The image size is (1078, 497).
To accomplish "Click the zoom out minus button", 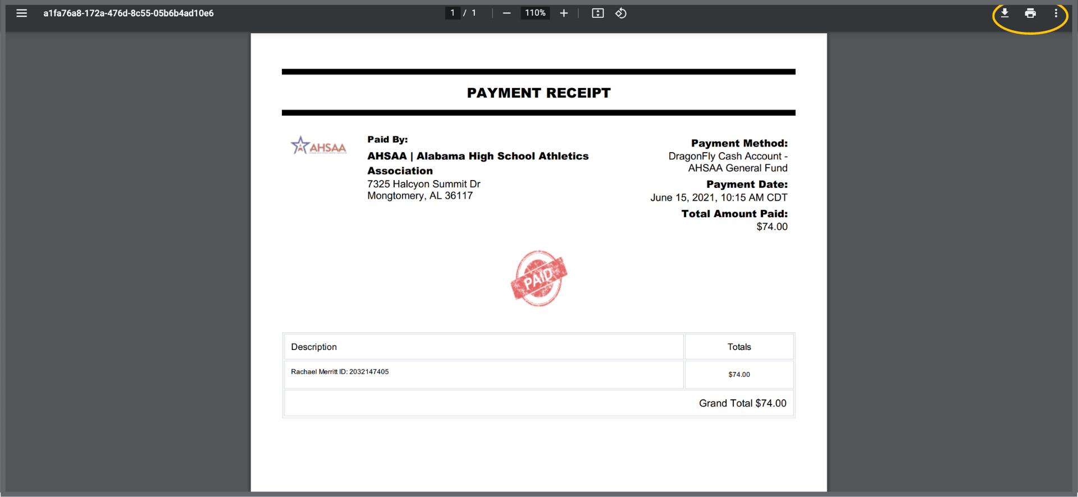I will [x=506, y=13].
